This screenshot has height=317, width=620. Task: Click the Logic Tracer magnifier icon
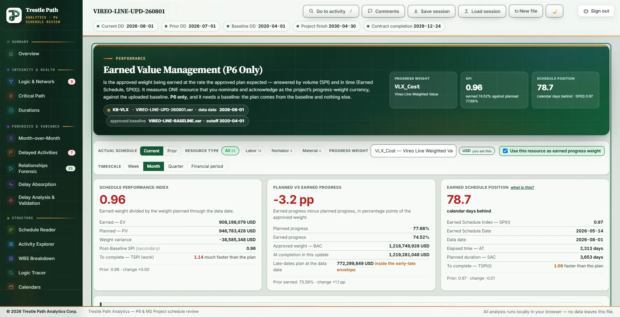tap(11, 273)
